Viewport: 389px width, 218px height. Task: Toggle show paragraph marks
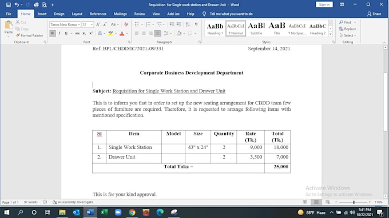pyautogui.click(x=196, y=24)
